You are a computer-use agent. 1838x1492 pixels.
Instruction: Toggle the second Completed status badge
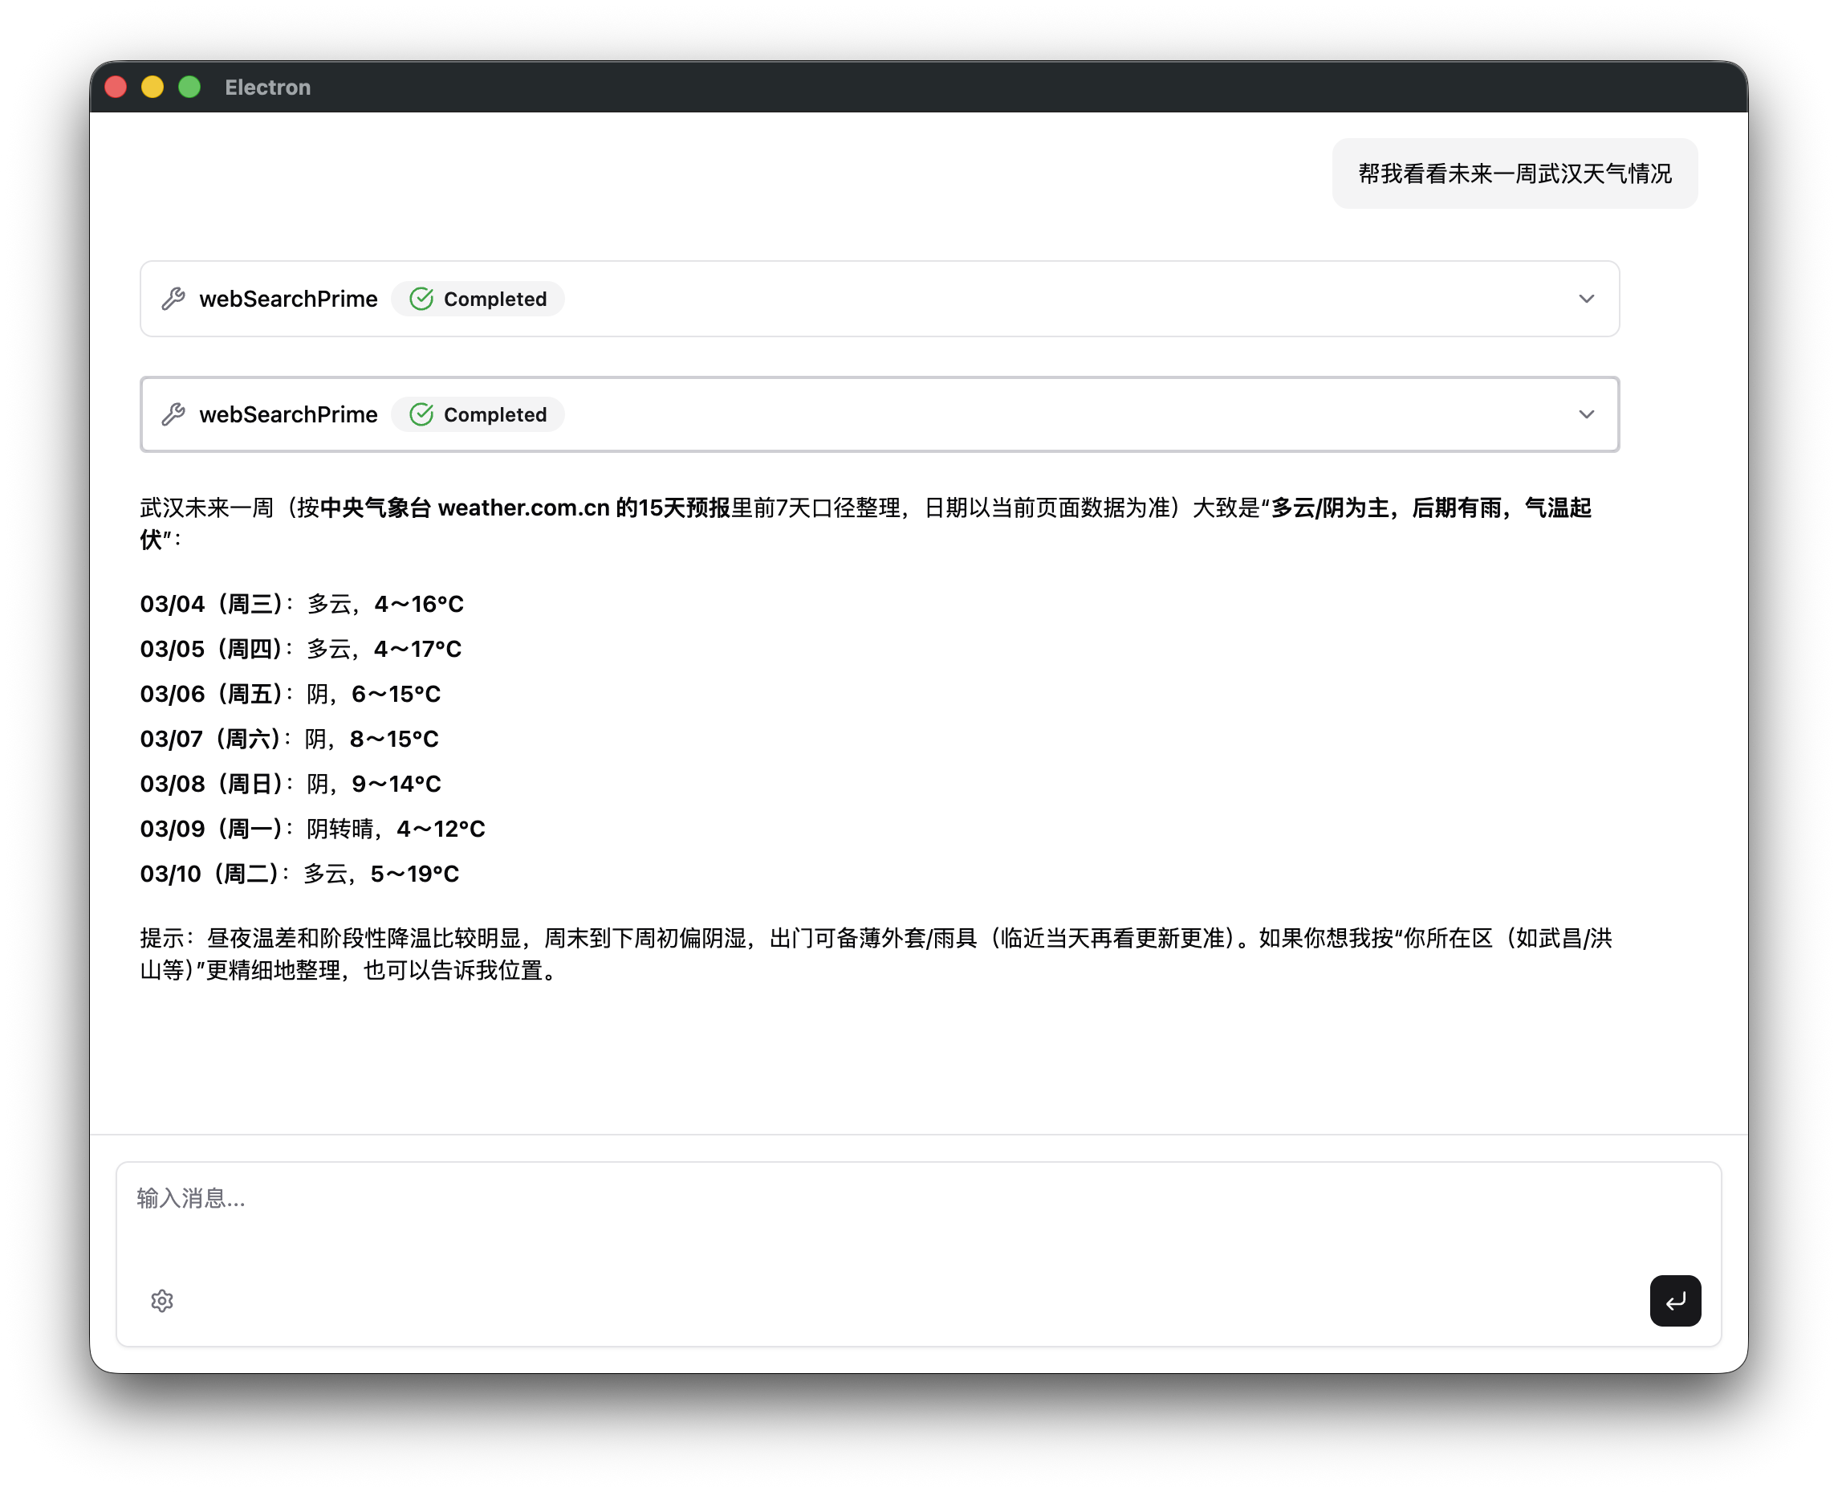click(x=478, y=414)
